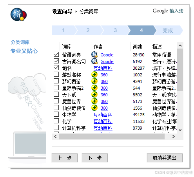Tick the 星际争霸2 checkbox

point(56,88)
